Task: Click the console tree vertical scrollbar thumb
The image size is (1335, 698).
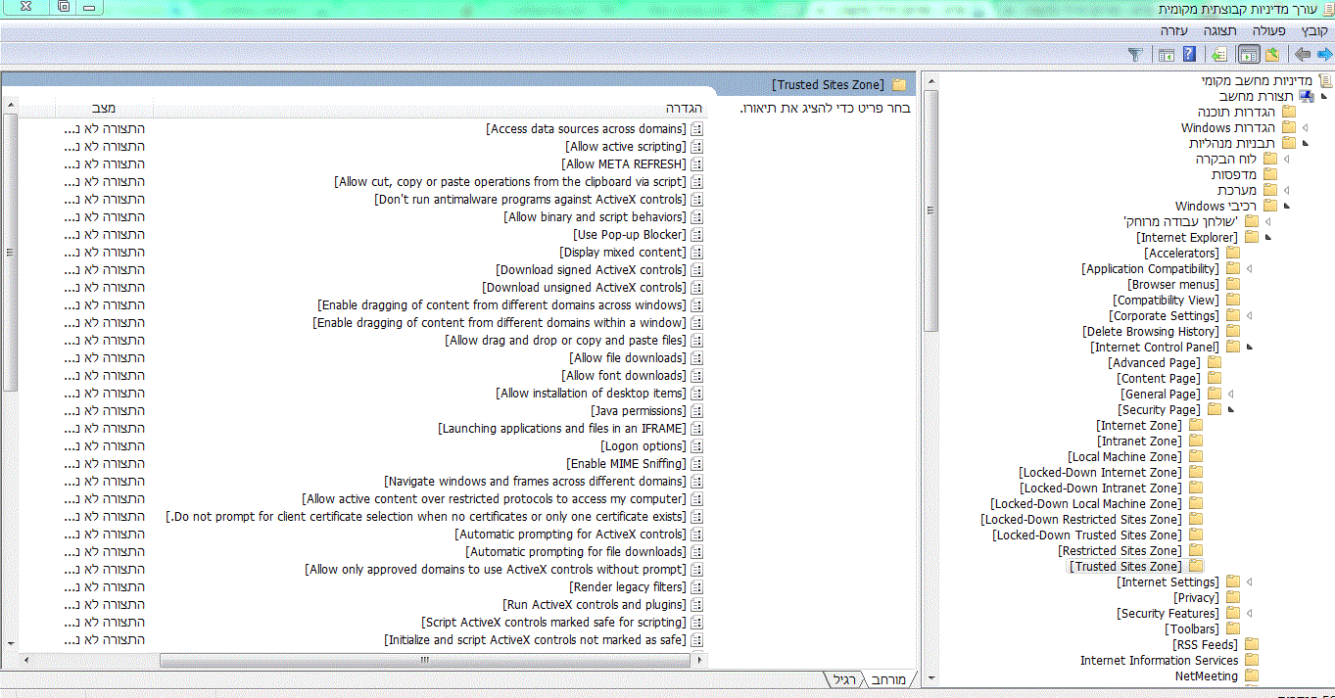Action: (x=931, y=210)
